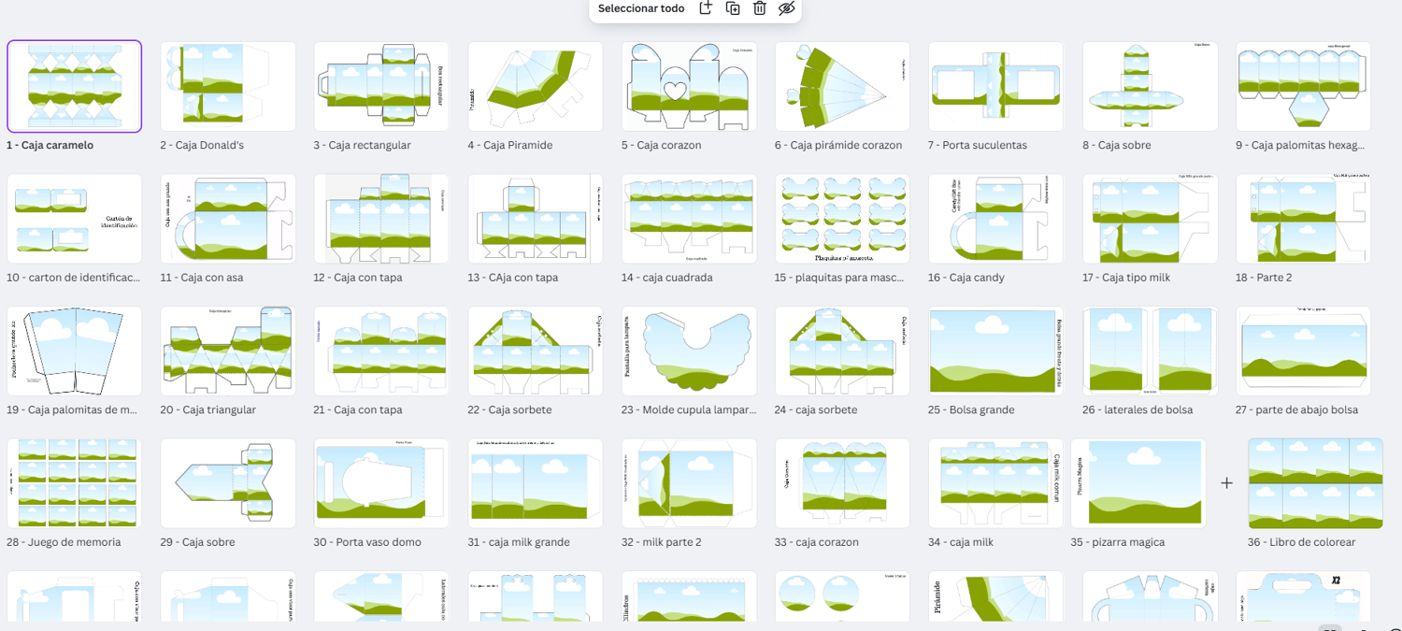Select page 5 Caja corazon thumbnail
Screen dimensions: 1402x631
pyautogui.click(x=689, y=86)
